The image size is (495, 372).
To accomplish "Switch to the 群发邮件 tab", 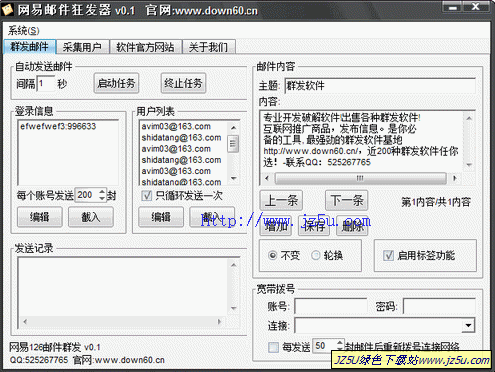I will click(x=29, y=47).
